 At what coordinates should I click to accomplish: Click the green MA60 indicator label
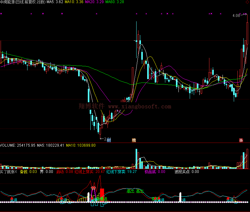[114, 2]
